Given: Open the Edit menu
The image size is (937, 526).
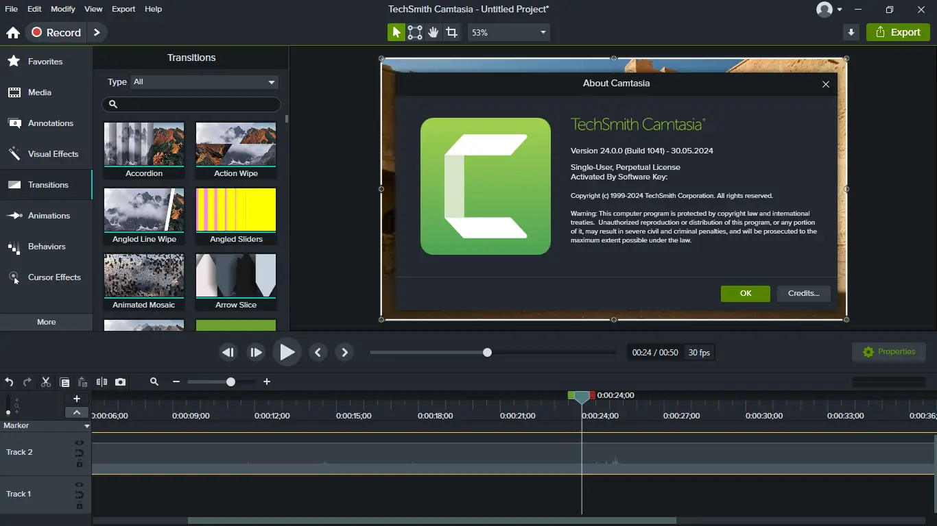Looking at the screenshot, I should click(34, 9).
